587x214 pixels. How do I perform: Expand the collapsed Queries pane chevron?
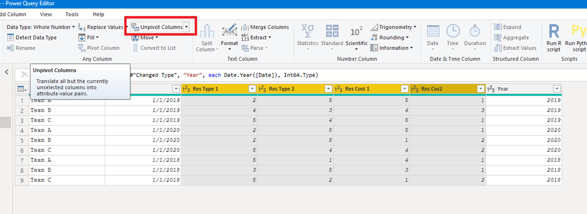pos(6,72)
